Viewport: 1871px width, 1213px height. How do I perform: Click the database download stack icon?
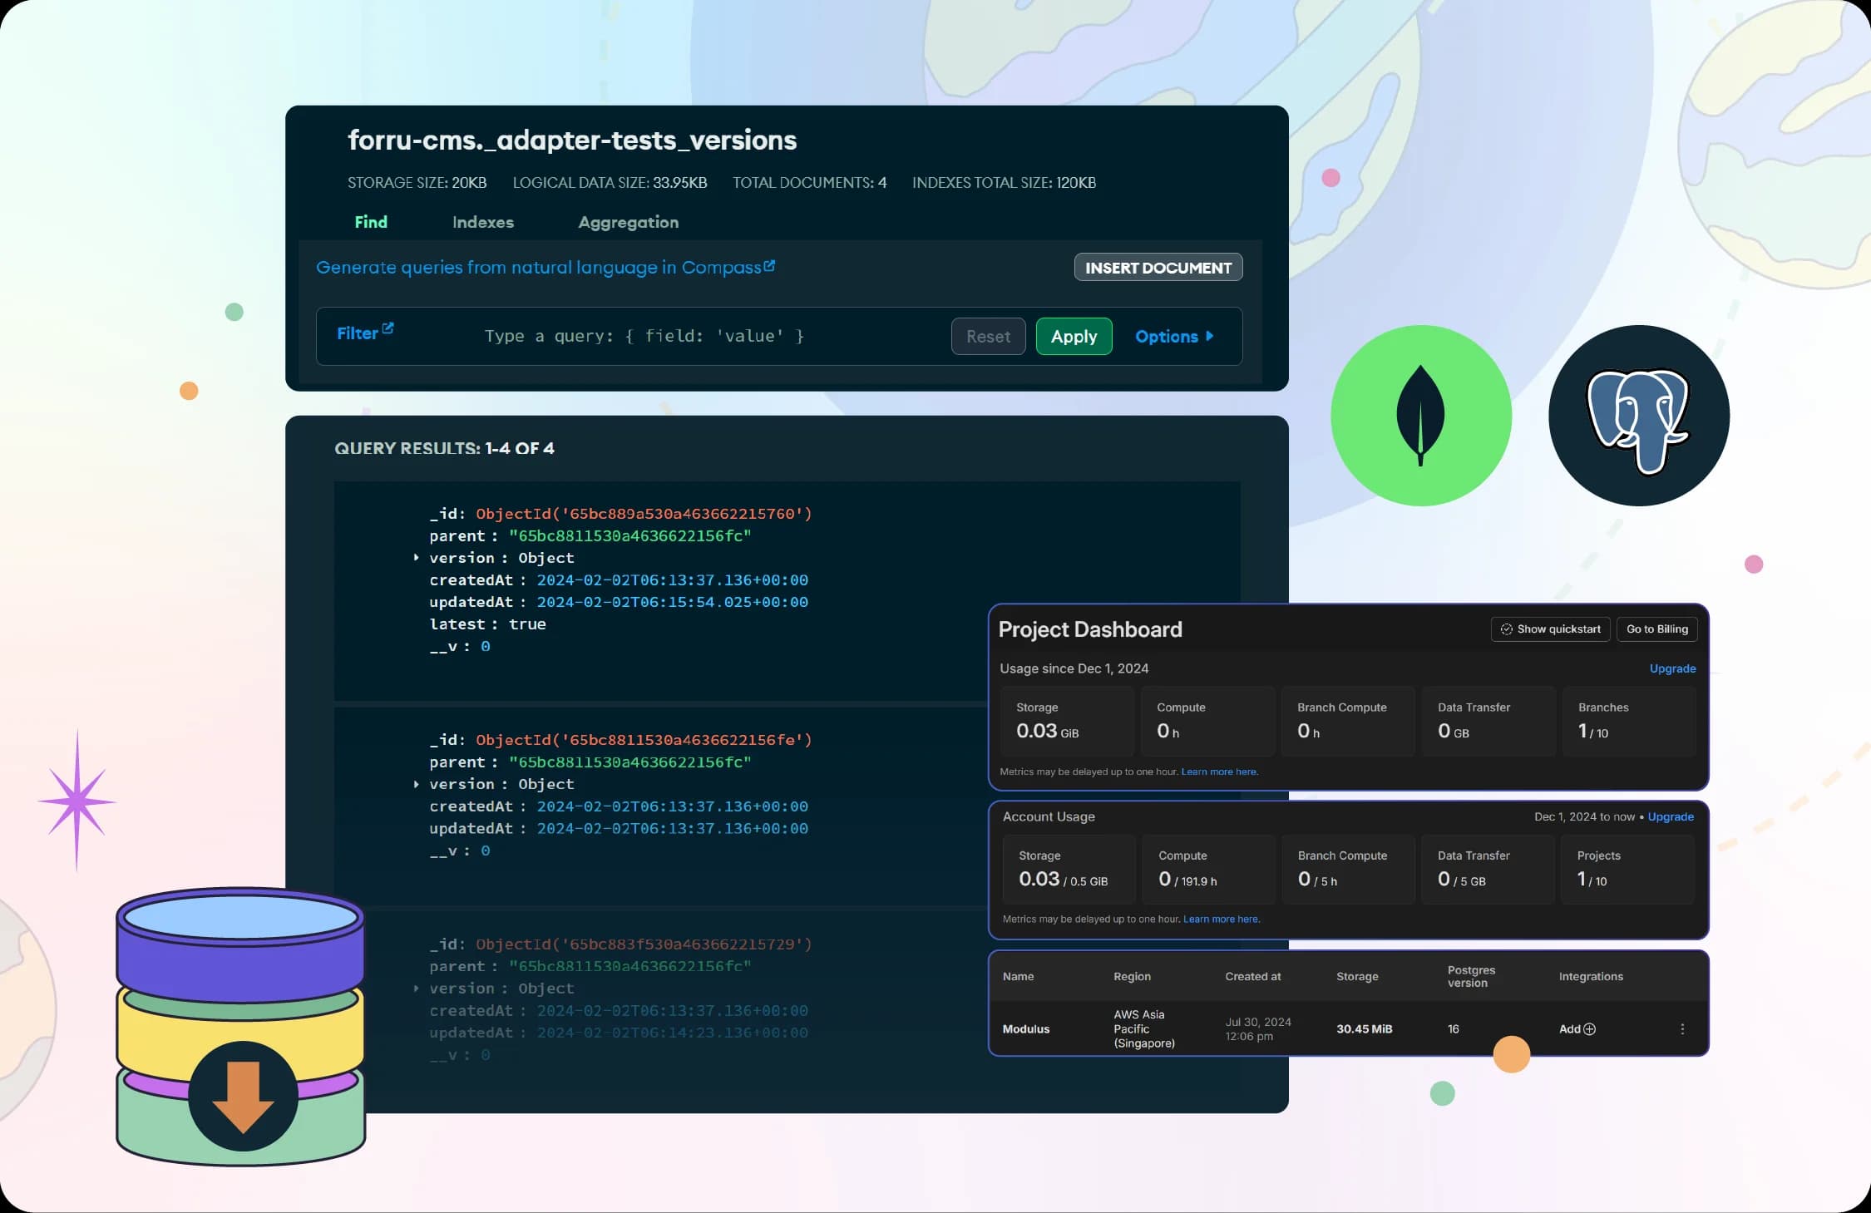click(x=241, y=1028)
